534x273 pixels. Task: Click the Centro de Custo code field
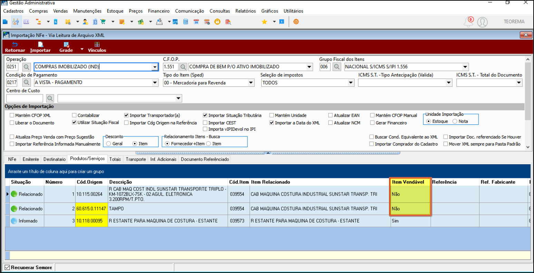click(25, 98)
